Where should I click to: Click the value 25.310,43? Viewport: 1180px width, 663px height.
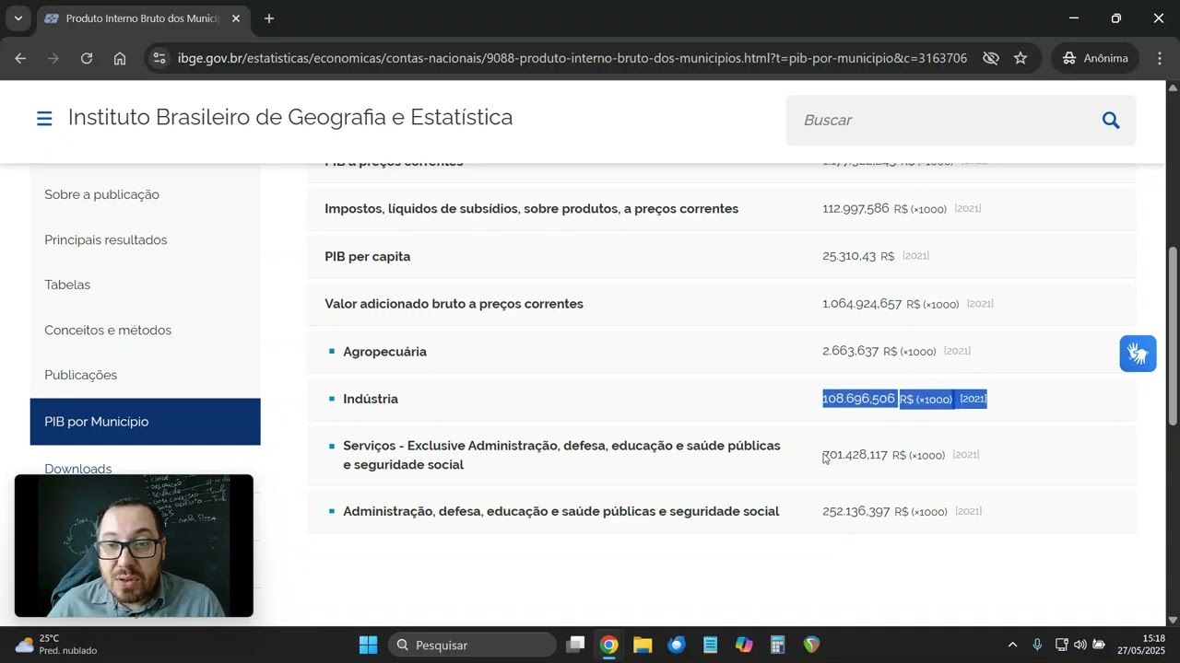[x=849, y=256]
